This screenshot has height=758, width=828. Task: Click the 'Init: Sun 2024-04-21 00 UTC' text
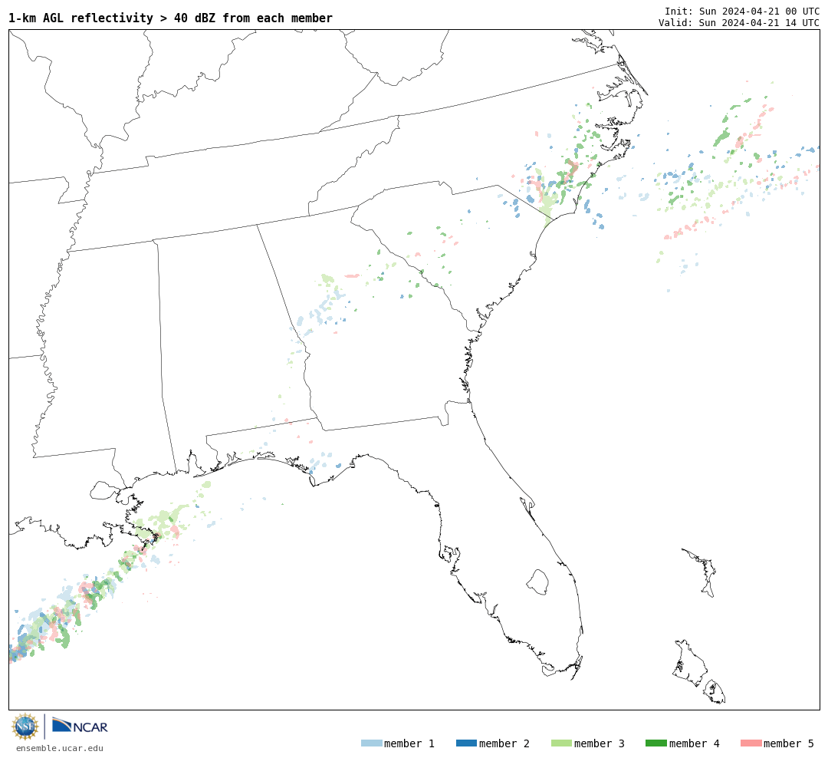(x=742, y=11)
